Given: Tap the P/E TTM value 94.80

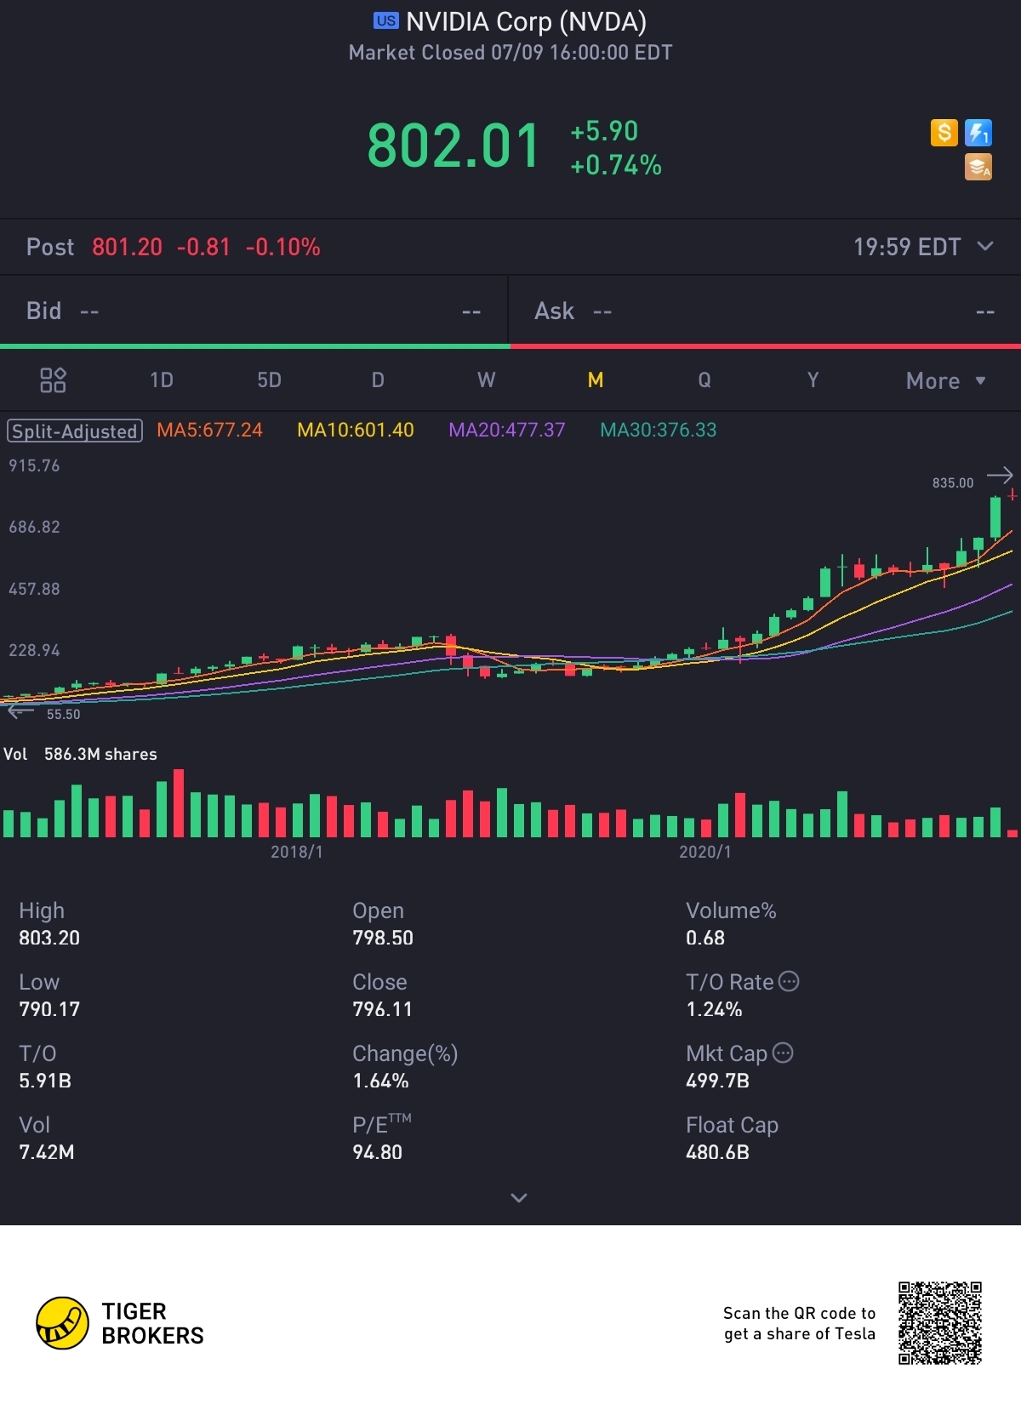Looking at the screenshot, I should click(x=377, y=1152).
